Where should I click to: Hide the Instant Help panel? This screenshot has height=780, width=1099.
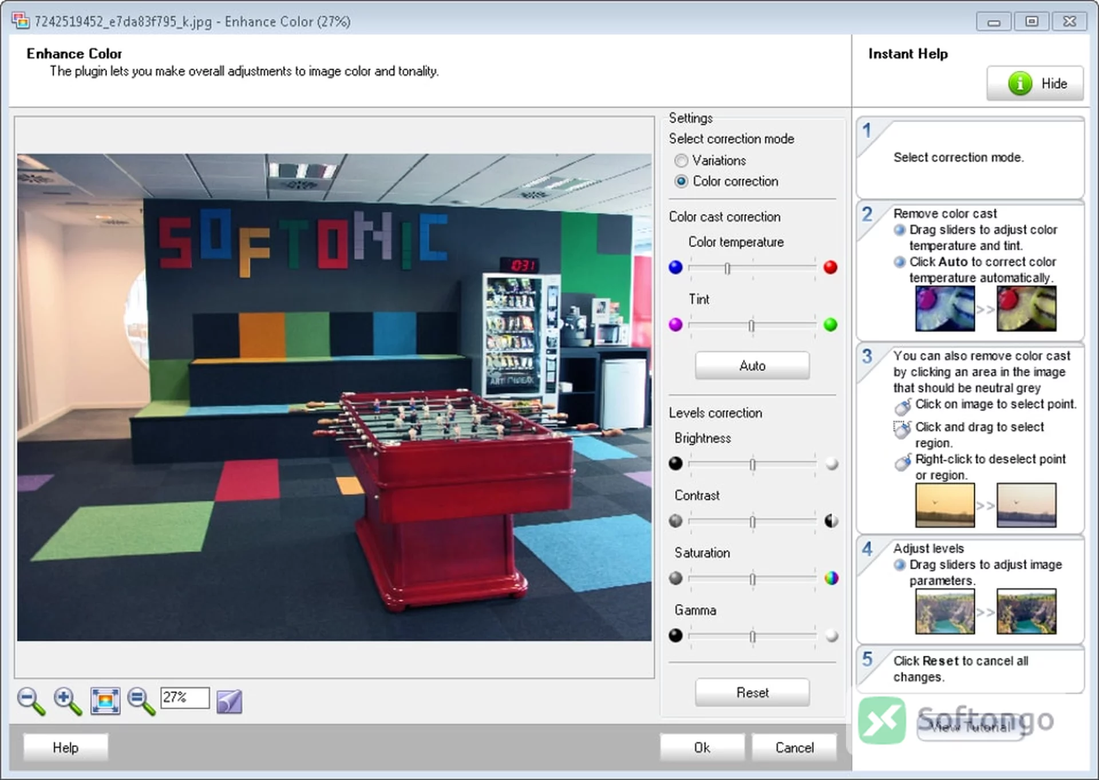point(1035,84)
